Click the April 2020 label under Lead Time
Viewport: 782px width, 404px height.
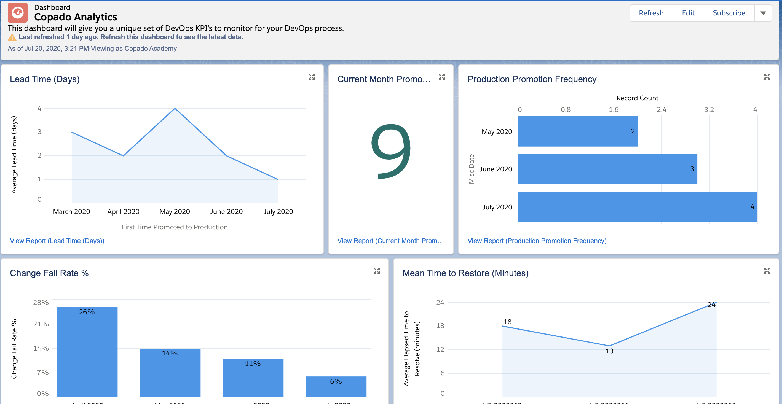tap(123, 211)
